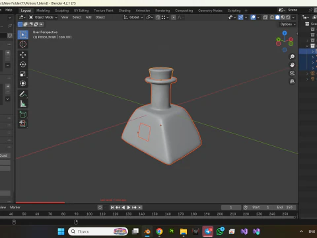
Task: Switch to rendered shading
Action: click(288, 17)
